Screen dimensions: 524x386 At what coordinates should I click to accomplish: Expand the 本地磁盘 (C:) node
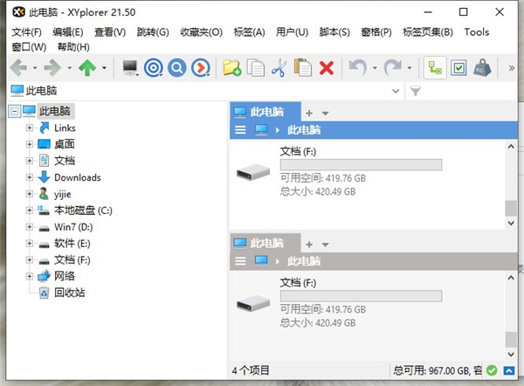tap(30, 210)
